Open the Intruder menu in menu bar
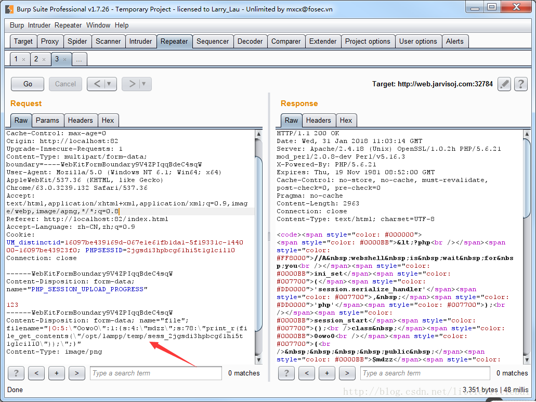536x402 pixels. pos(39,25)
